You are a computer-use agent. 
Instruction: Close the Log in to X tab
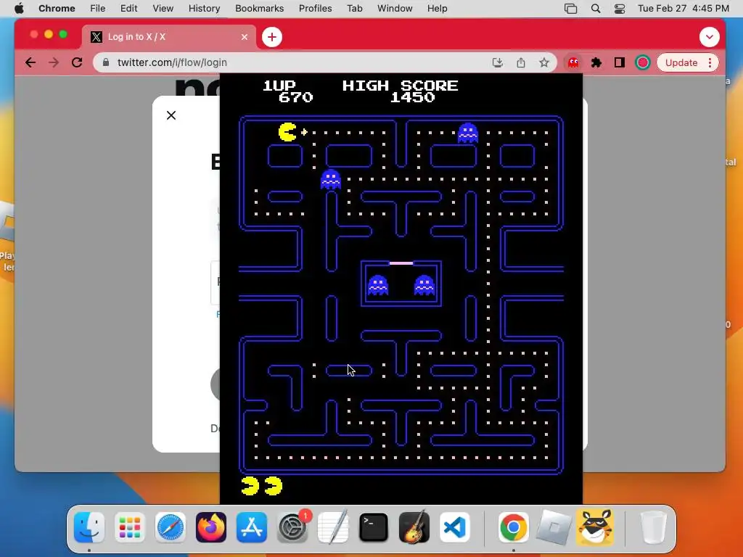[245, 37]
